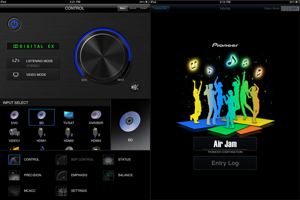Open the BDP CONTROL icon
Viewport: 300px width, 200px height.
tap(61, 159)
